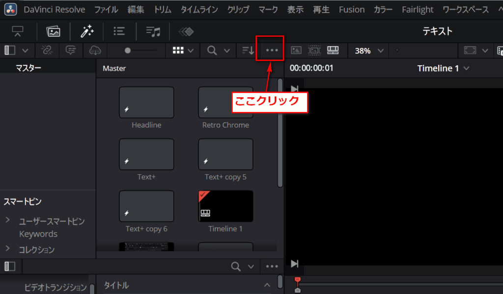Open effects library three-dot options
The height and width of the screenshot is (294, 503).
pyautogui.click(x=272, y=267)
